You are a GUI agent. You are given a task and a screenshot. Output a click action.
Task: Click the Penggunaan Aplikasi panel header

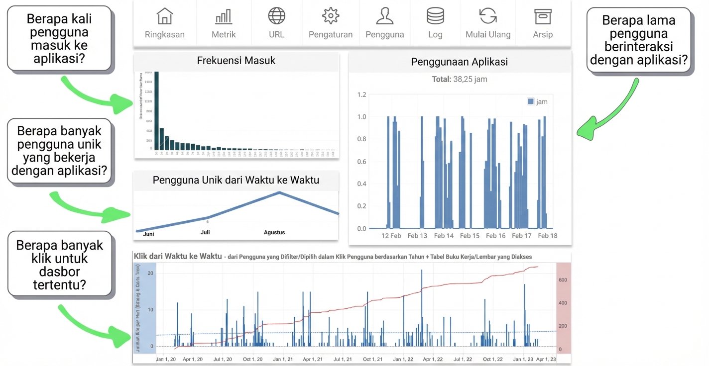coord(460,62)
